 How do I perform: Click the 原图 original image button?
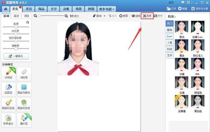click(x=124, y=16)
